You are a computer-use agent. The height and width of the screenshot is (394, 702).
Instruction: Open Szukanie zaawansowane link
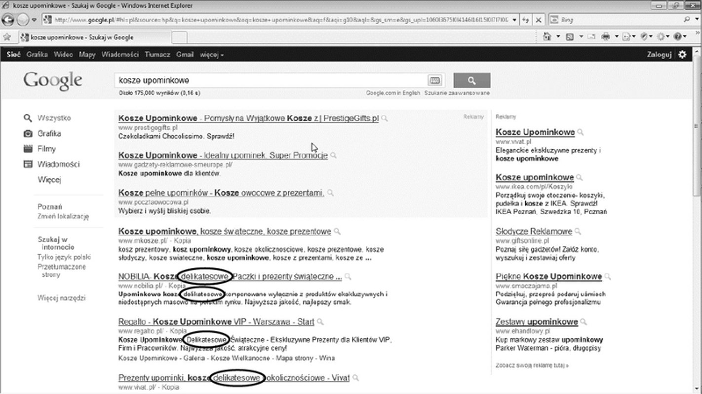click(457, 92)
